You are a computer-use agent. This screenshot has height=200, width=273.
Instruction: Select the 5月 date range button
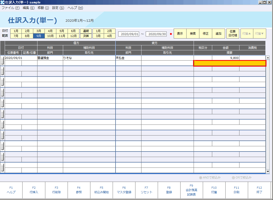point(62,31)
